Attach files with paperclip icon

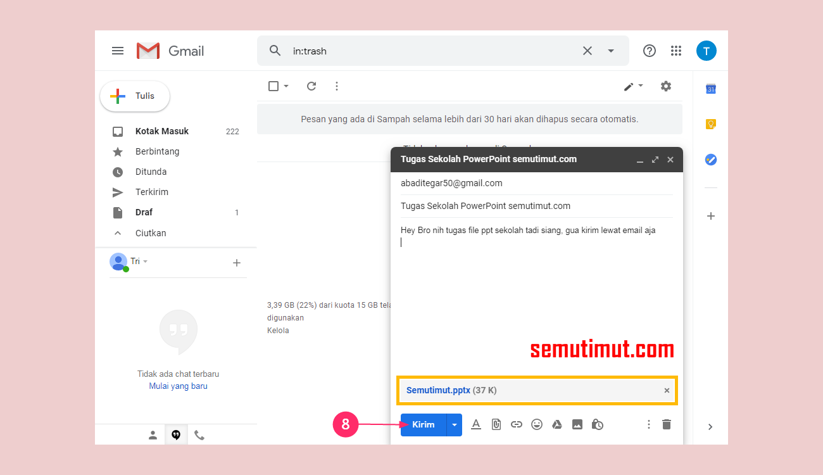(x=496, y=425)
